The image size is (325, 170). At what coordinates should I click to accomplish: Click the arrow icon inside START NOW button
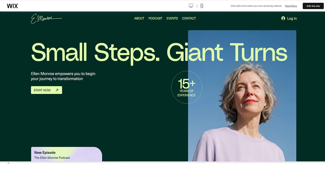57,90
